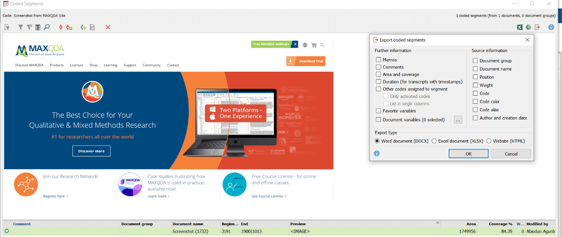Open the select columns table icon
Viewport: 562px width, 237px height.
pyautogui.click(x=38, y=27)
